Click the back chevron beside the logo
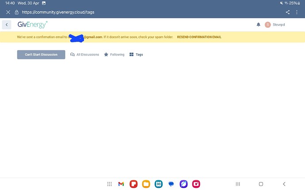Image resolution: width=305 pixels, height=190 pixels. click(7, 25)
